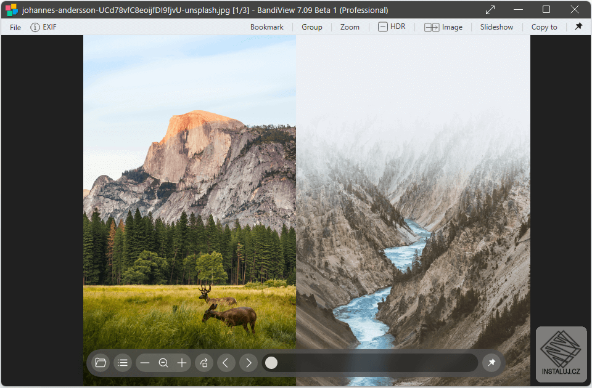Rotate the image using the rotate icon
Screen dimensions: 592x388
click(204, 363)
